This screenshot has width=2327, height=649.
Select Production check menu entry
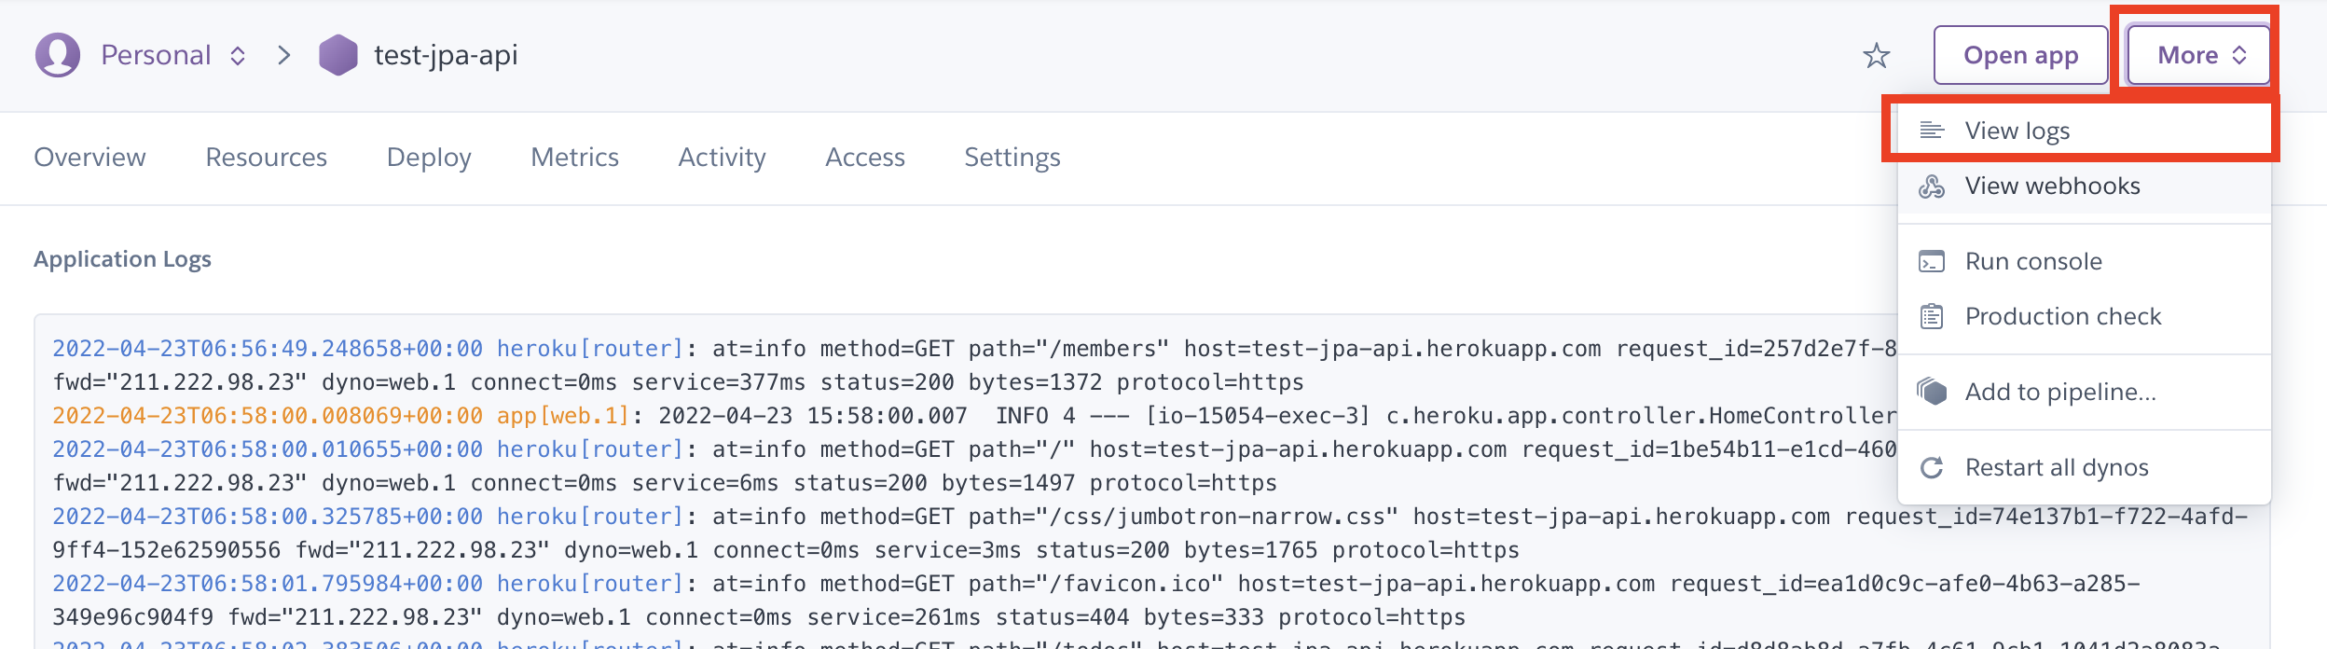tap(2085, 316)
